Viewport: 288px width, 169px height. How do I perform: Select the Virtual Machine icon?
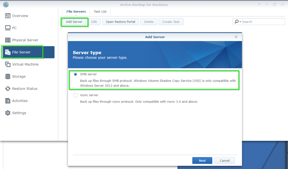pyautogui.click(x=8, y=64)
